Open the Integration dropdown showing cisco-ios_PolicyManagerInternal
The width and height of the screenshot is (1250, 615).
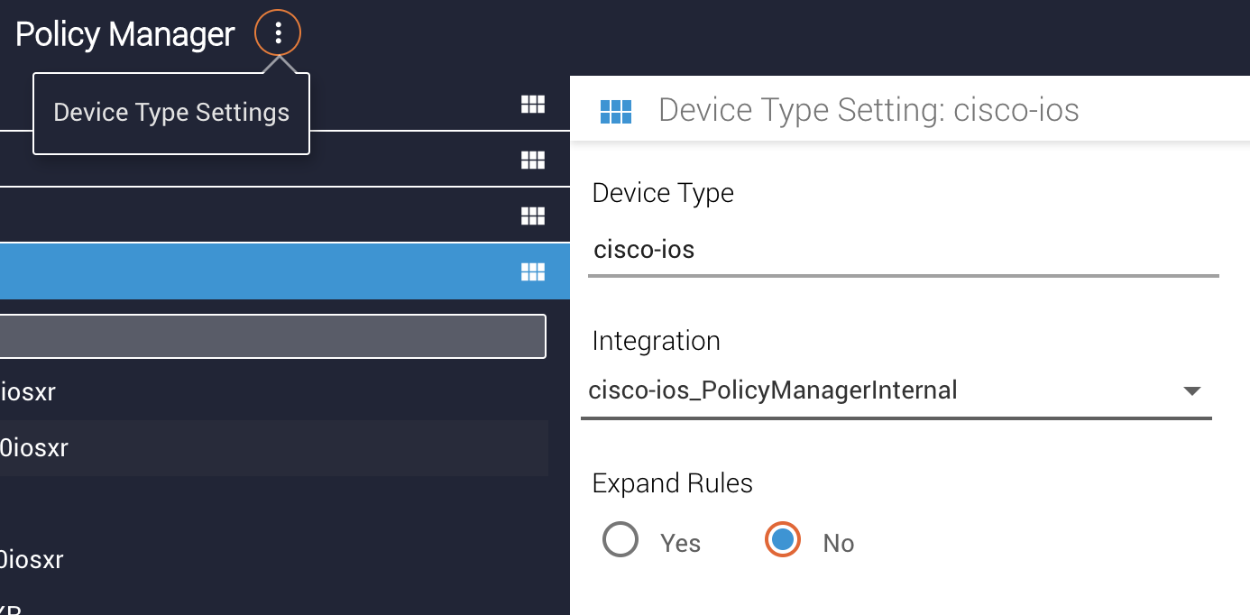point(896,391)
